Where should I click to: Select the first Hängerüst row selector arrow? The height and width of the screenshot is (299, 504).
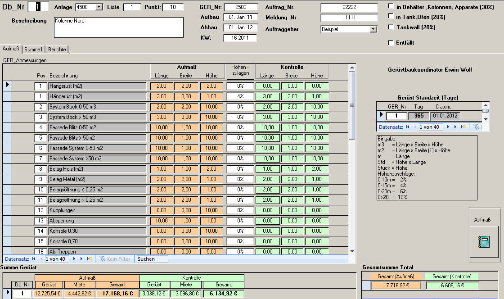coord(7,86)
